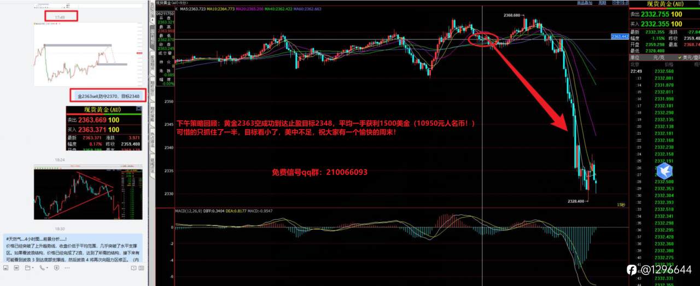
Task: Click the tick row priced 2332.011
Action: tap(664, 91)
